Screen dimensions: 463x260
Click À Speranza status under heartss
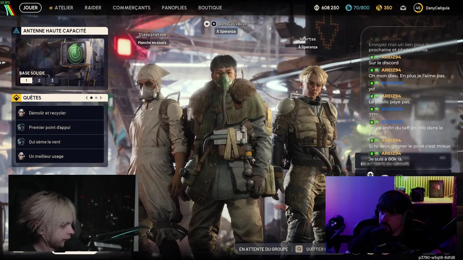point(308,47)
